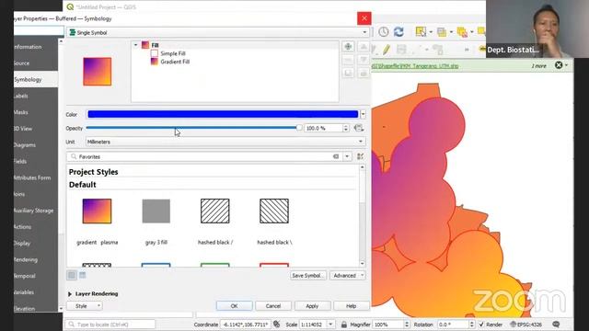Open the Unit Millimeters combo box
This screenshot has width=589, height=331.
225,142
